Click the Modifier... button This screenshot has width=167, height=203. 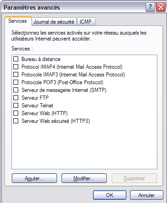tap(84, 178)
